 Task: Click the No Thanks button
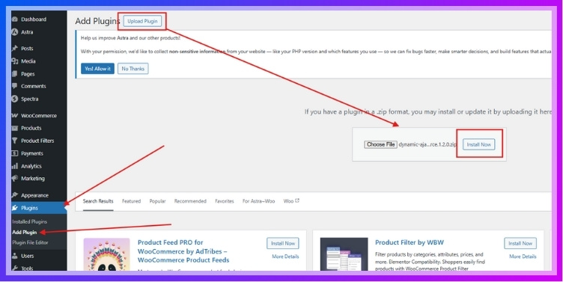coord(133,69)
